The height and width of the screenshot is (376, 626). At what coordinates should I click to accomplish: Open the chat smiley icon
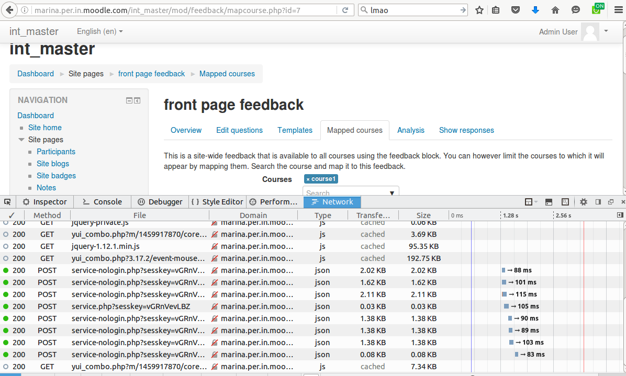(575, 10)
